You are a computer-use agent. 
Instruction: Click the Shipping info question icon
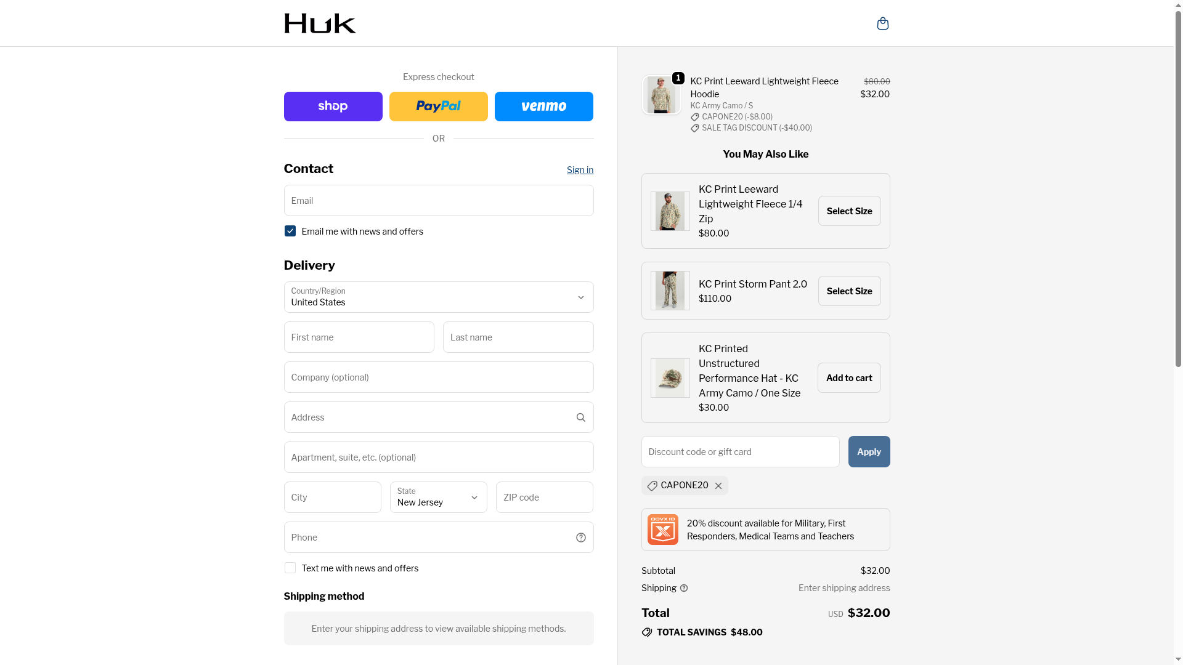pos(684,588)
